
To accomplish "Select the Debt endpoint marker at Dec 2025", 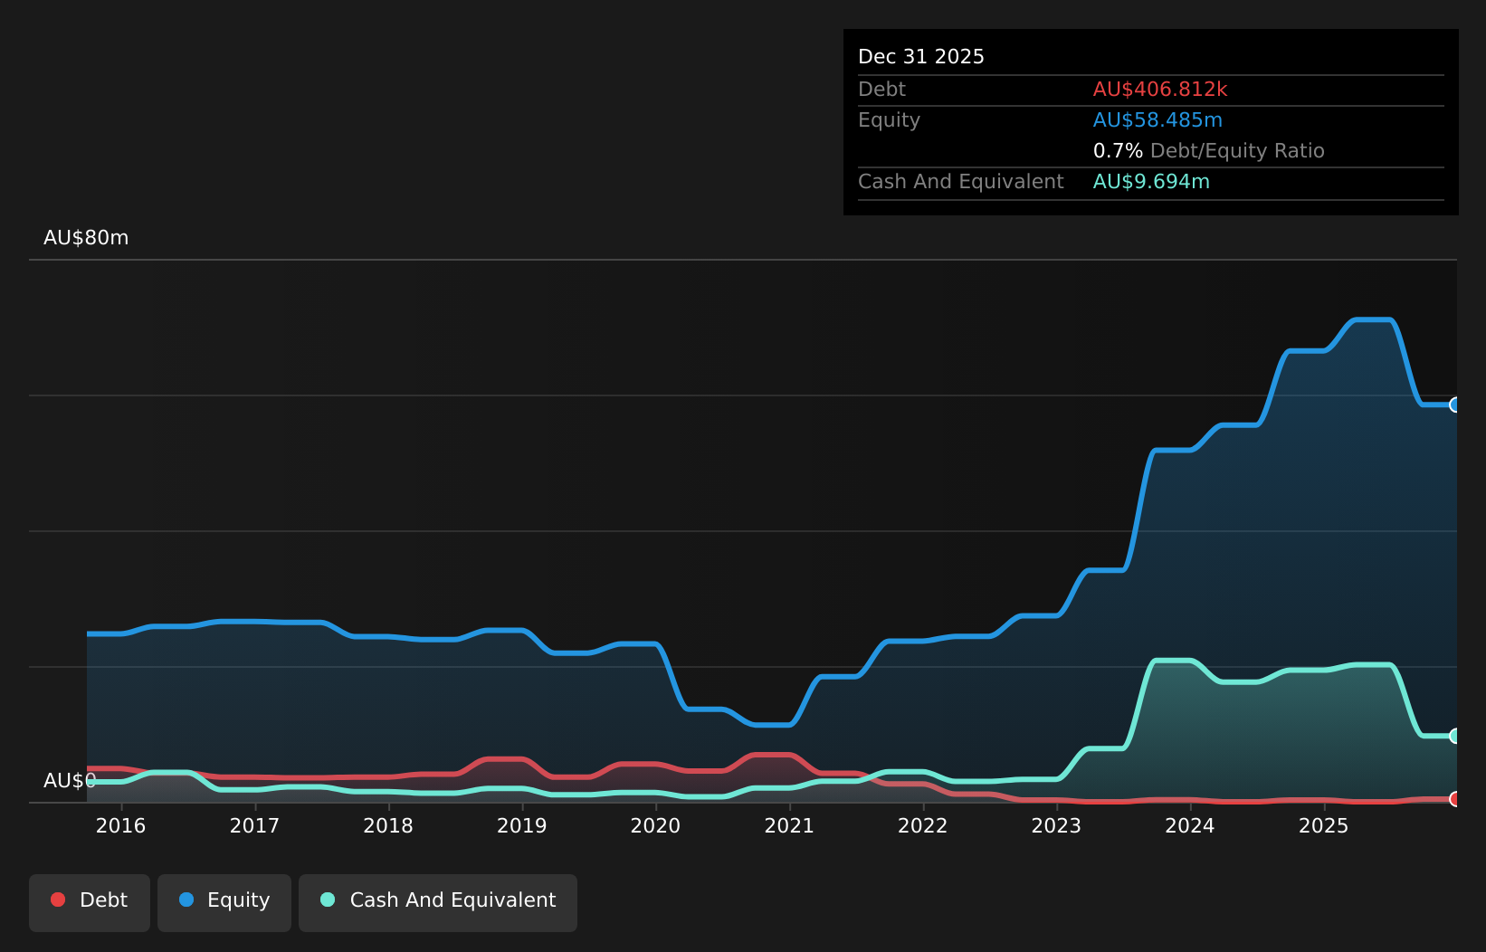I will point(1455,799).
